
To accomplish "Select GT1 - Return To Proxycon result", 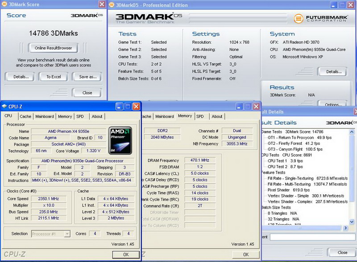I will tap(299, 138).
